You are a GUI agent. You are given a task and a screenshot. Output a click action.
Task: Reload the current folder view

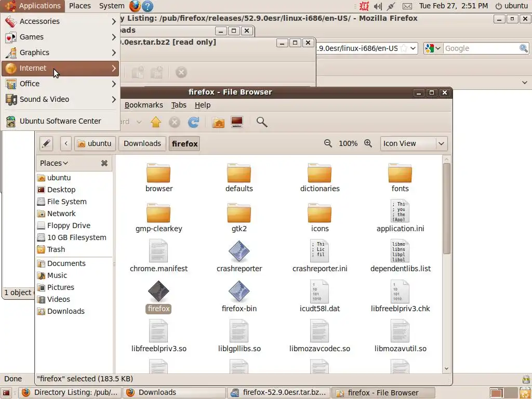(x=193, y=122)
